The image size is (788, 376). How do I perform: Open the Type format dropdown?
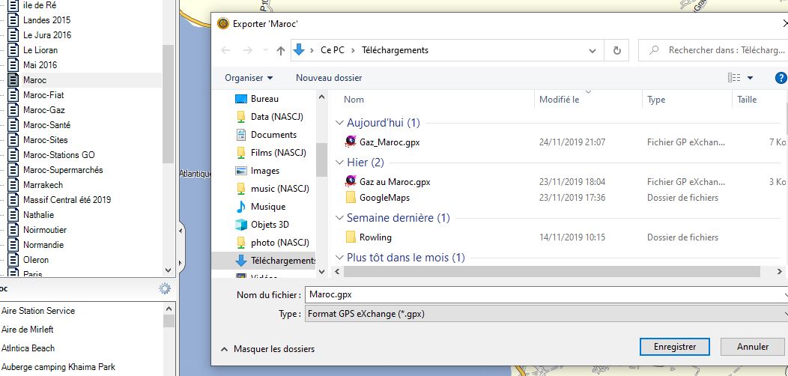(x=545, y=314)
